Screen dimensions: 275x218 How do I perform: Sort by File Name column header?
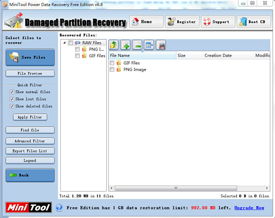point(142,55)
